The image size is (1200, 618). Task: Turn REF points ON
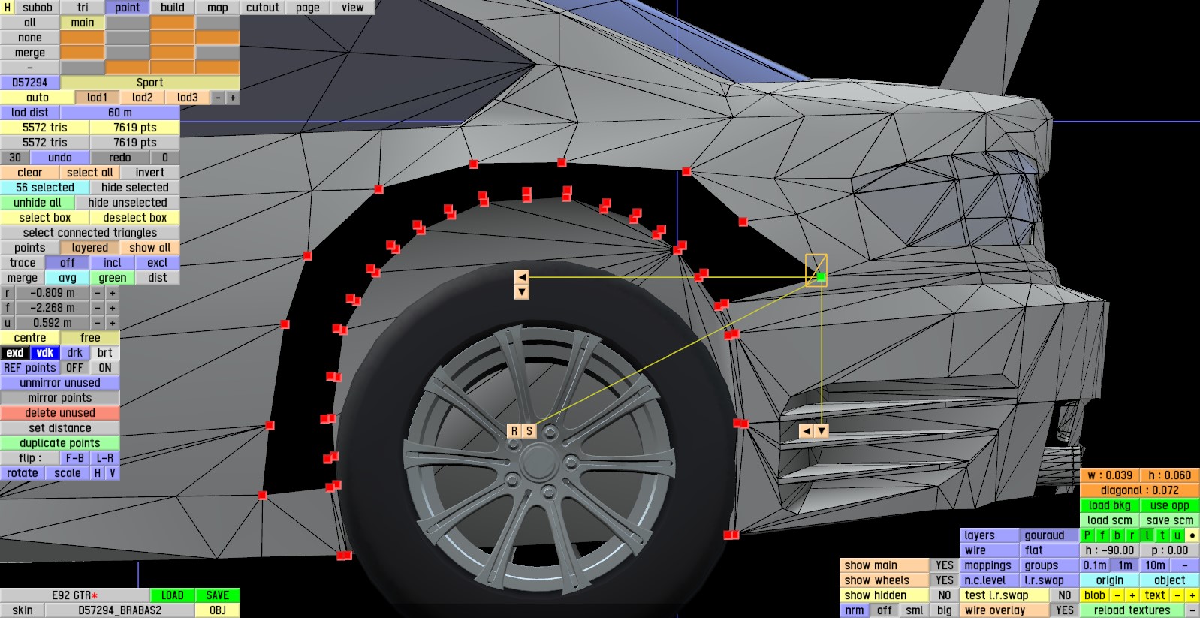click(105, 368)
